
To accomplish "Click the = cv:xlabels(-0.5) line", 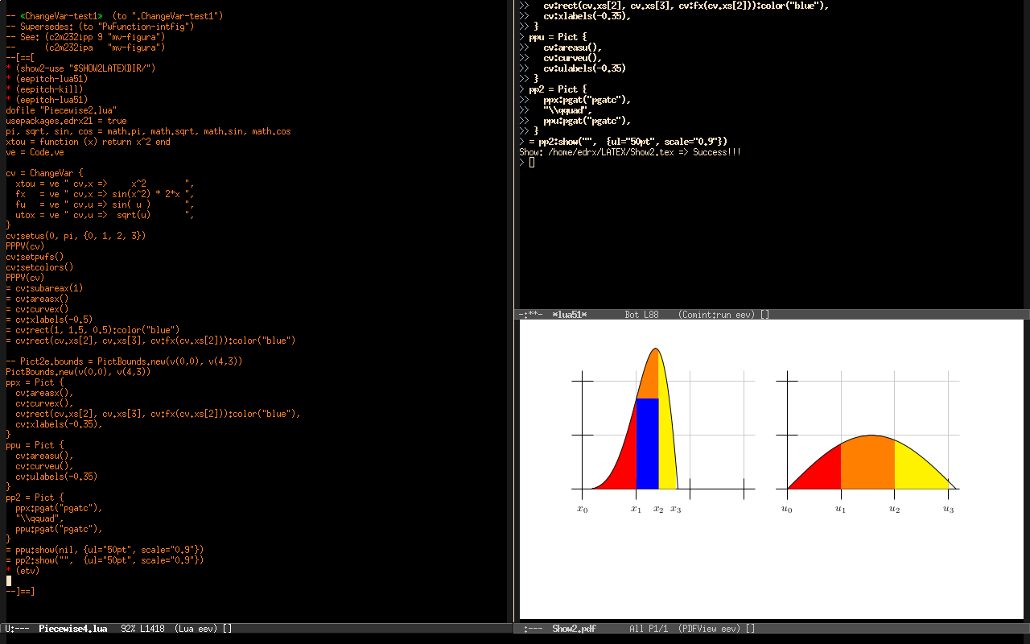I will pos(49,320).
